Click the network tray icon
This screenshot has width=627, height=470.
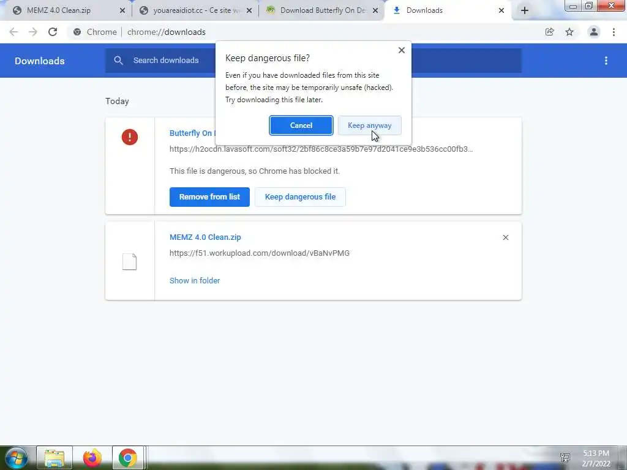pos(565,458)
